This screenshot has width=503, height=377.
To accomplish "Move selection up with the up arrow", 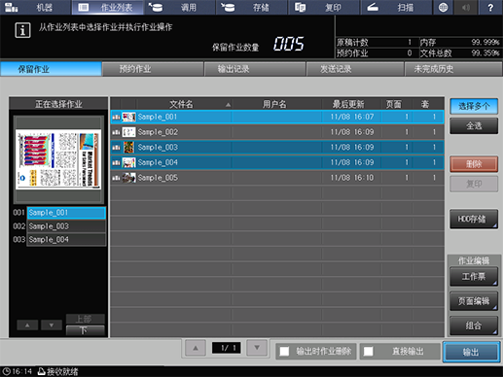I will coord(27,325).
